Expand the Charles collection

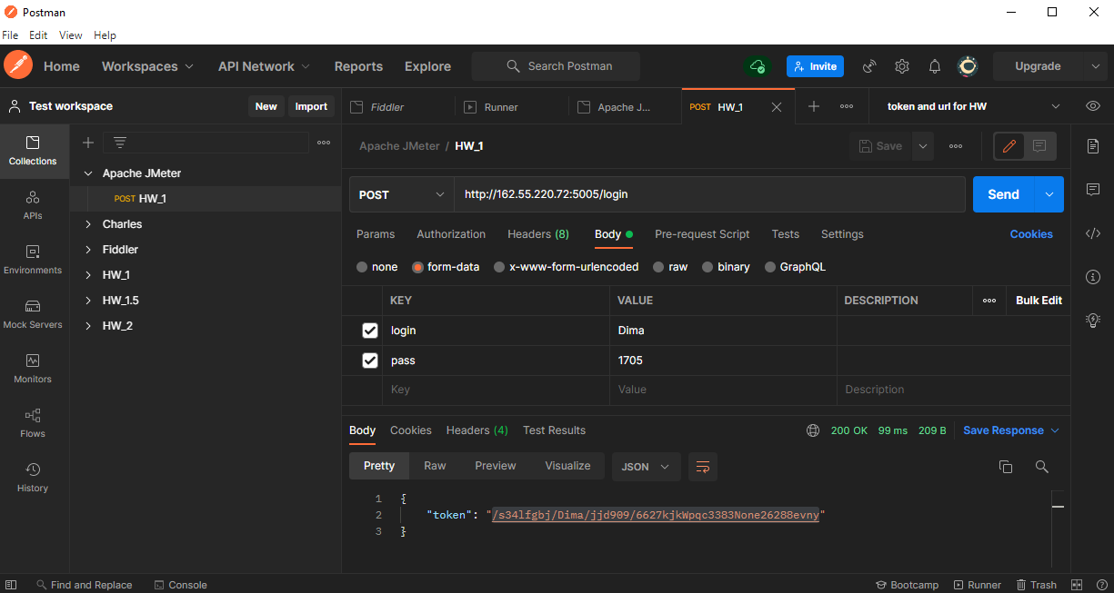[88, 223]
